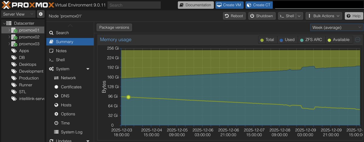This screenshot has width=364, height=142.
Task: Open the Shell button dropdown arrow
Action: (x=299, y=16)
